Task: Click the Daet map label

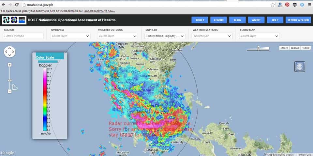Action: pyautogui.click(x=231, y=134)
